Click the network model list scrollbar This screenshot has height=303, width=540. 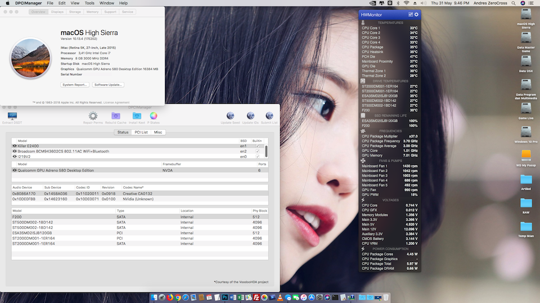266,150
